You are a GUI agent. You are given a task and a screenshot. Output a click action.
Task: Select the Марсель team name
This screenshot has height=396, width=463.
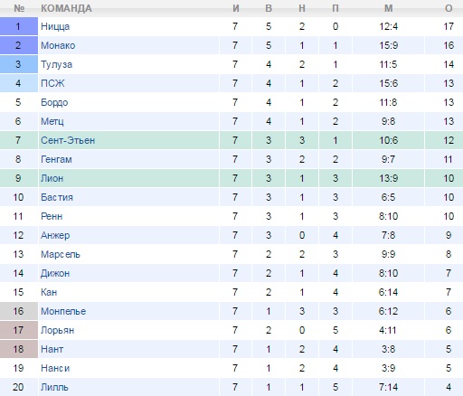click(61, 255)
